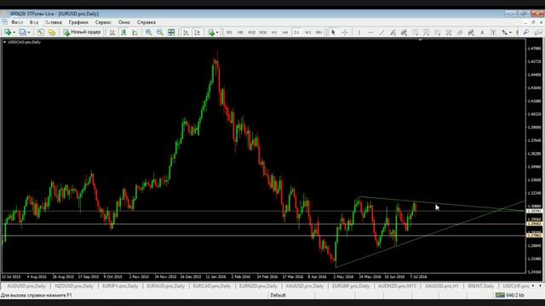Open the Вставка menu
The image size is (545, 306).
click(54, 22)
